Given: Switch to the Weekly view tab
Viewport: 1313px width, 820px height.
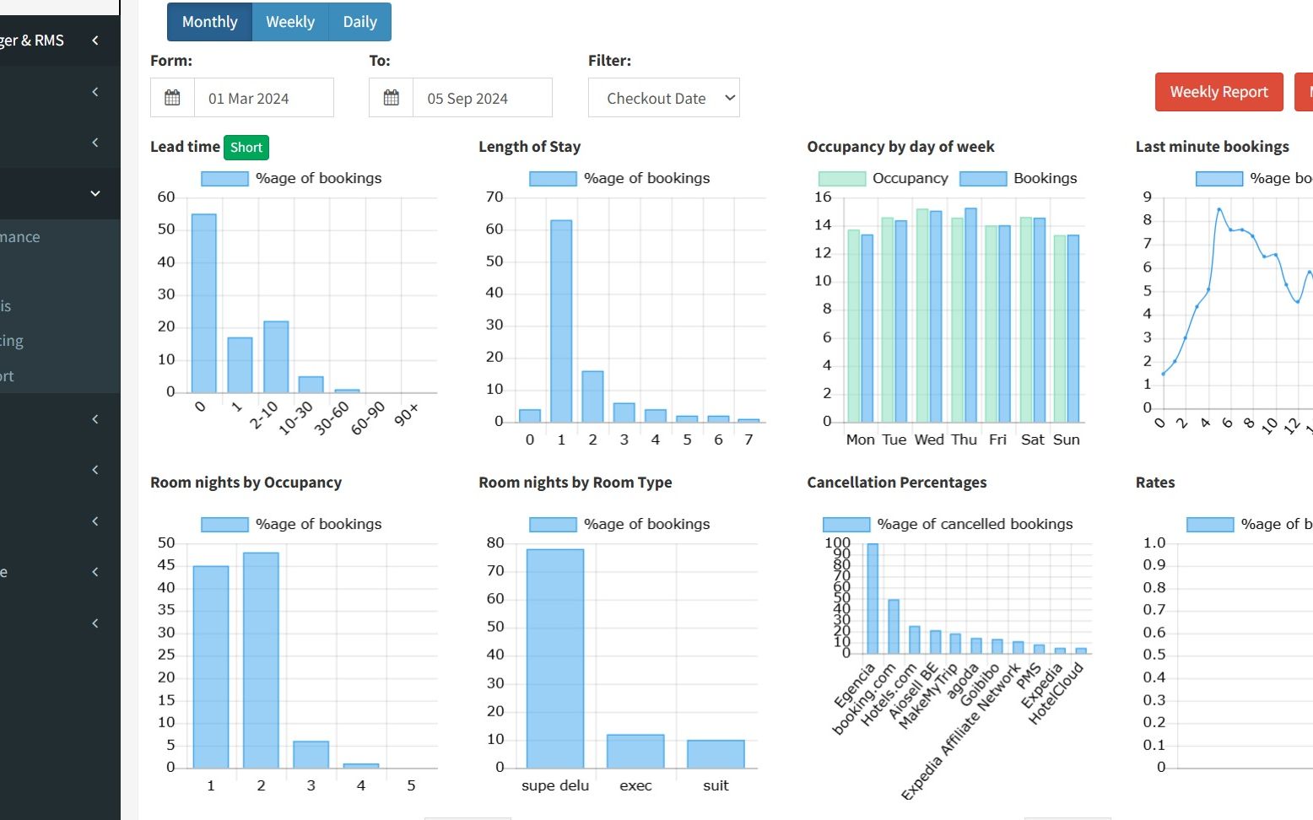Looking at the screenshot, I should 290,22.
